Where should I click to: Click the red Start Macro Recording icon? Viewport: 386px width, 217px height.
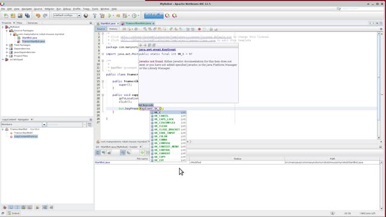pyautogui.click(x=200, y=30)
